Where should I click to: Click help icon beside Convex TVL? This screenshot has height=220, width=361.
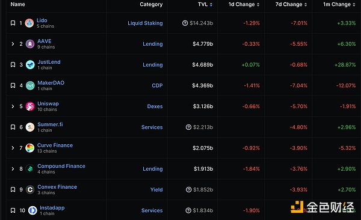pyautogui.click(x=188, y=189)
